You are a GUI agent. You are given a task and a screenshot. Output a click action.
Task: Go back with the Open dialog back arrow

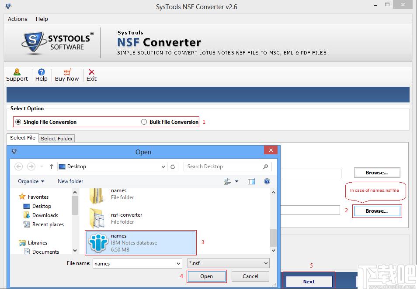(x=18, y=167)
